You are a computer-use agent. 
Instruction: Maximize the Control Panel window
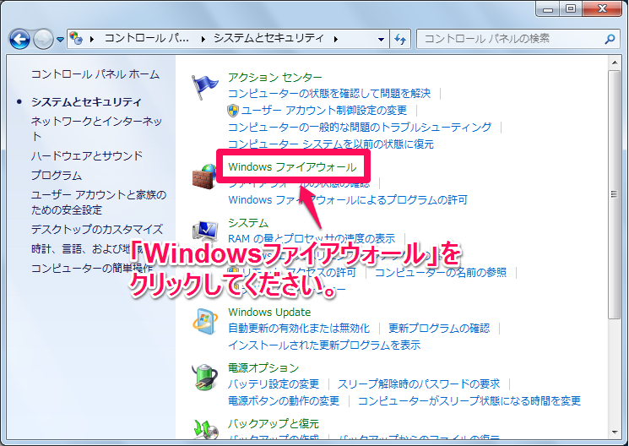571,8
